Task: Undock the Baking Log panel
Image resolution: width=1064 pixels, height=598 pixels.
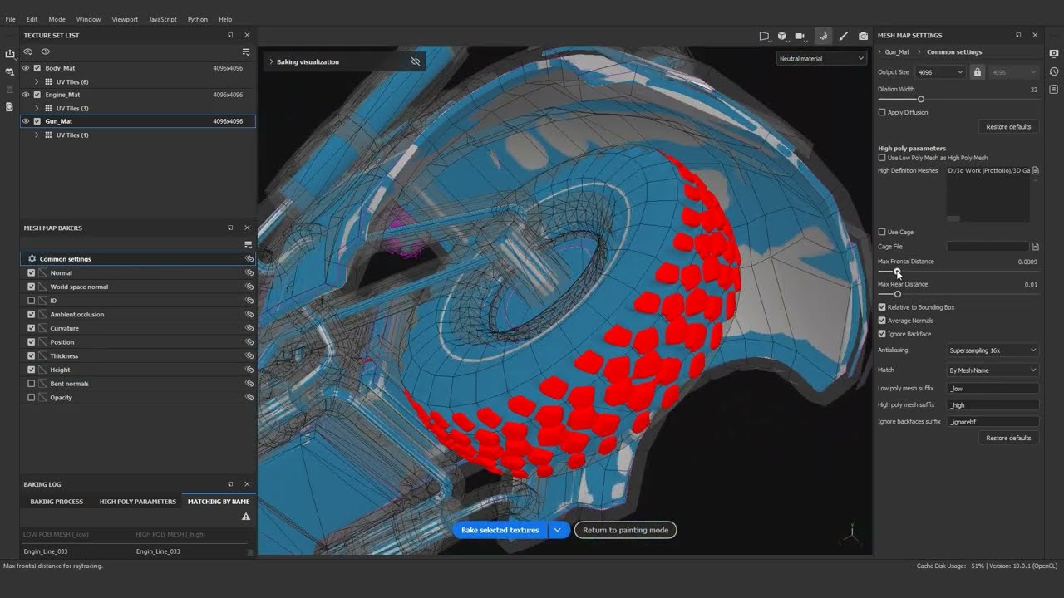Action: click(230, 483)
